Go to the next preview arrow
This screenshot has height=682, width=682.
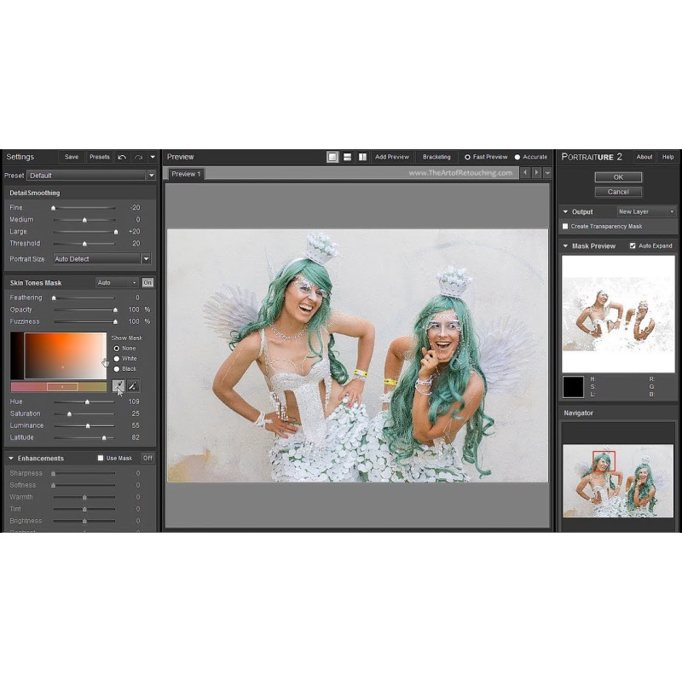(x=536, y=173)
